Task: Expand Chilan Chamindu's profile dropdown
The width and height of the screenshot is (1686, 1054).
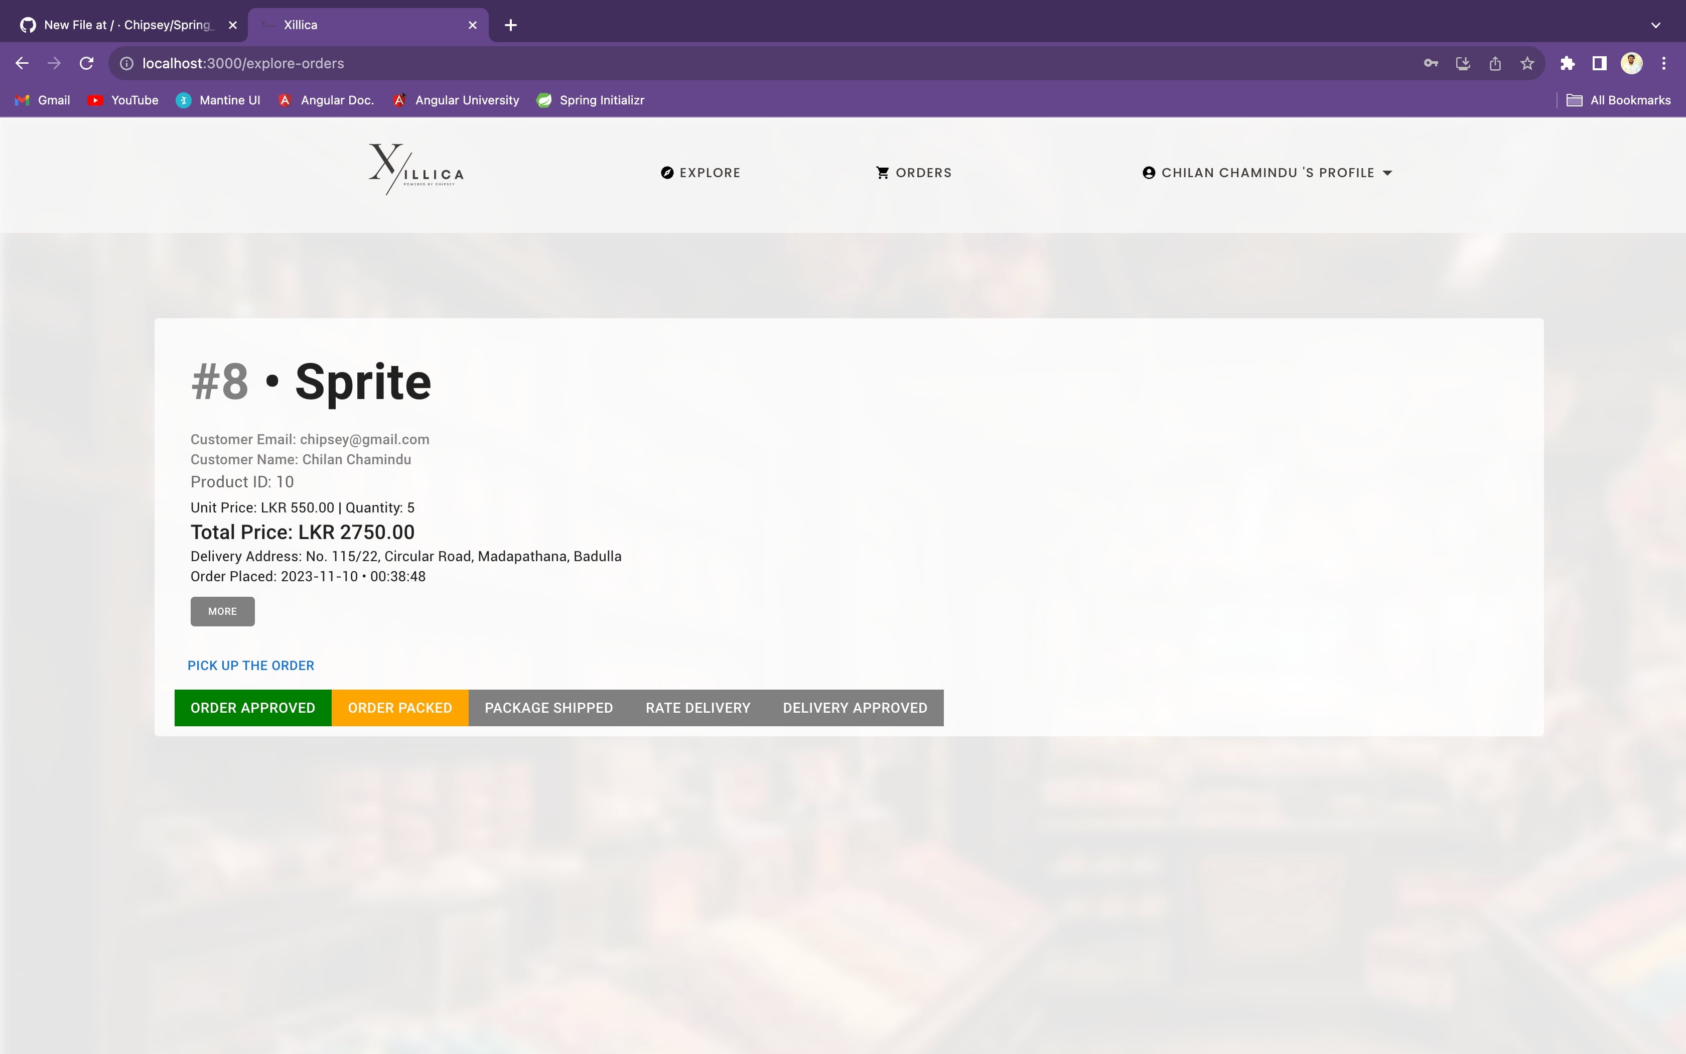Action: 1268,173
